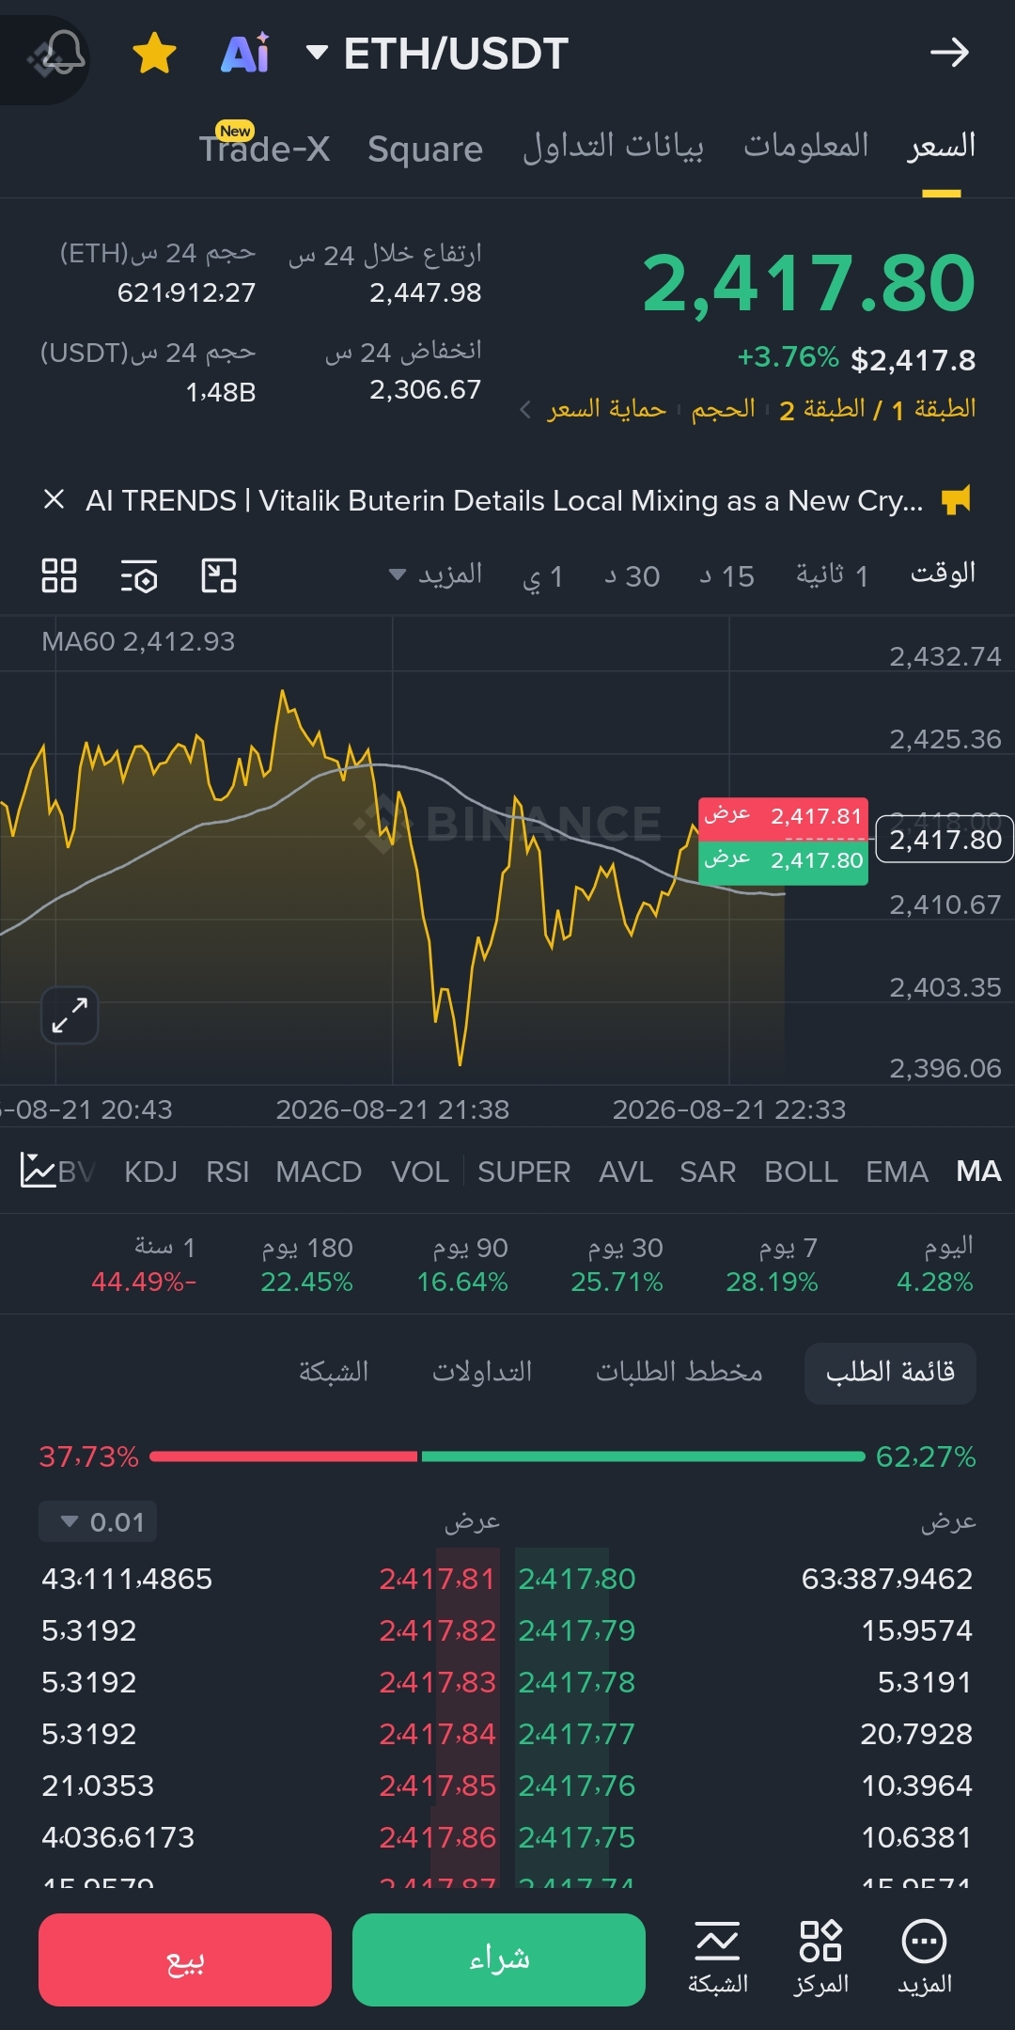
Task: Select bid price 2,417.79 in order book
Action: tap(577, 1630)
